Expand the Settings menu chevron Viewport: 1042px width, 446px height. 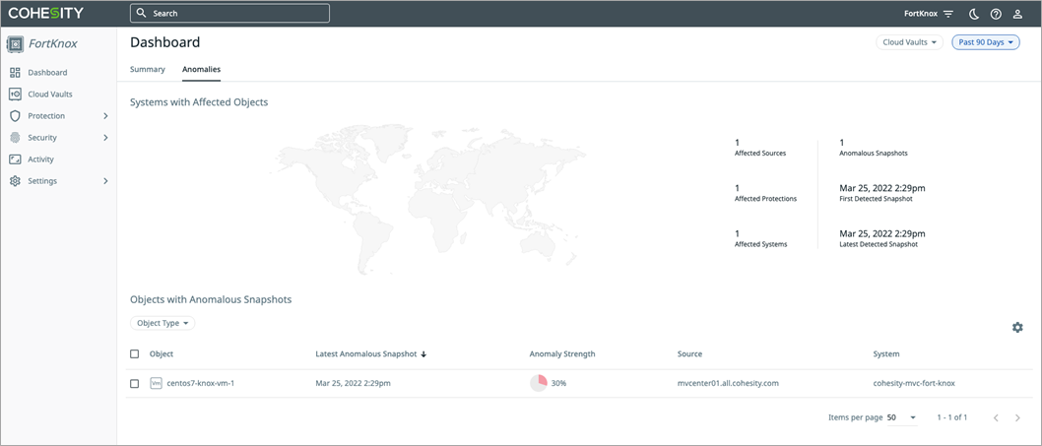click(105, 181)
